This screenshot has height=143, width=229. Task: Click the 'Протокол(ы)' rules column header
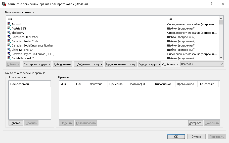click(x=139, y=84)
